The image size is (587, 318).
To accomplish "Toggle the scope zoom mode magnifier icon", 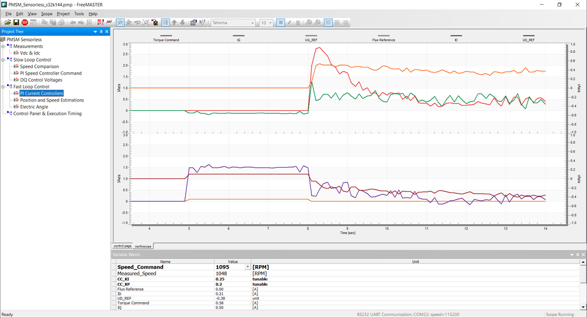I will (x=120, y=22).
